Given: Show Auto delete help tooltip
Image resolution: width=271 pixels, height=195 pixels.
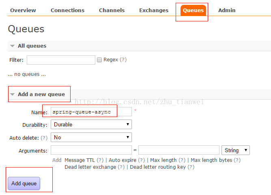Looking at the screenshot, I should click(x=44, y=138).
